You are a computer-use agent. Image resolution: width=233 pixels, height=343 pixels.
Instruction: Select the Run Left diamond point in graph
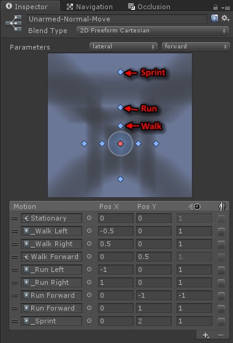85,144
